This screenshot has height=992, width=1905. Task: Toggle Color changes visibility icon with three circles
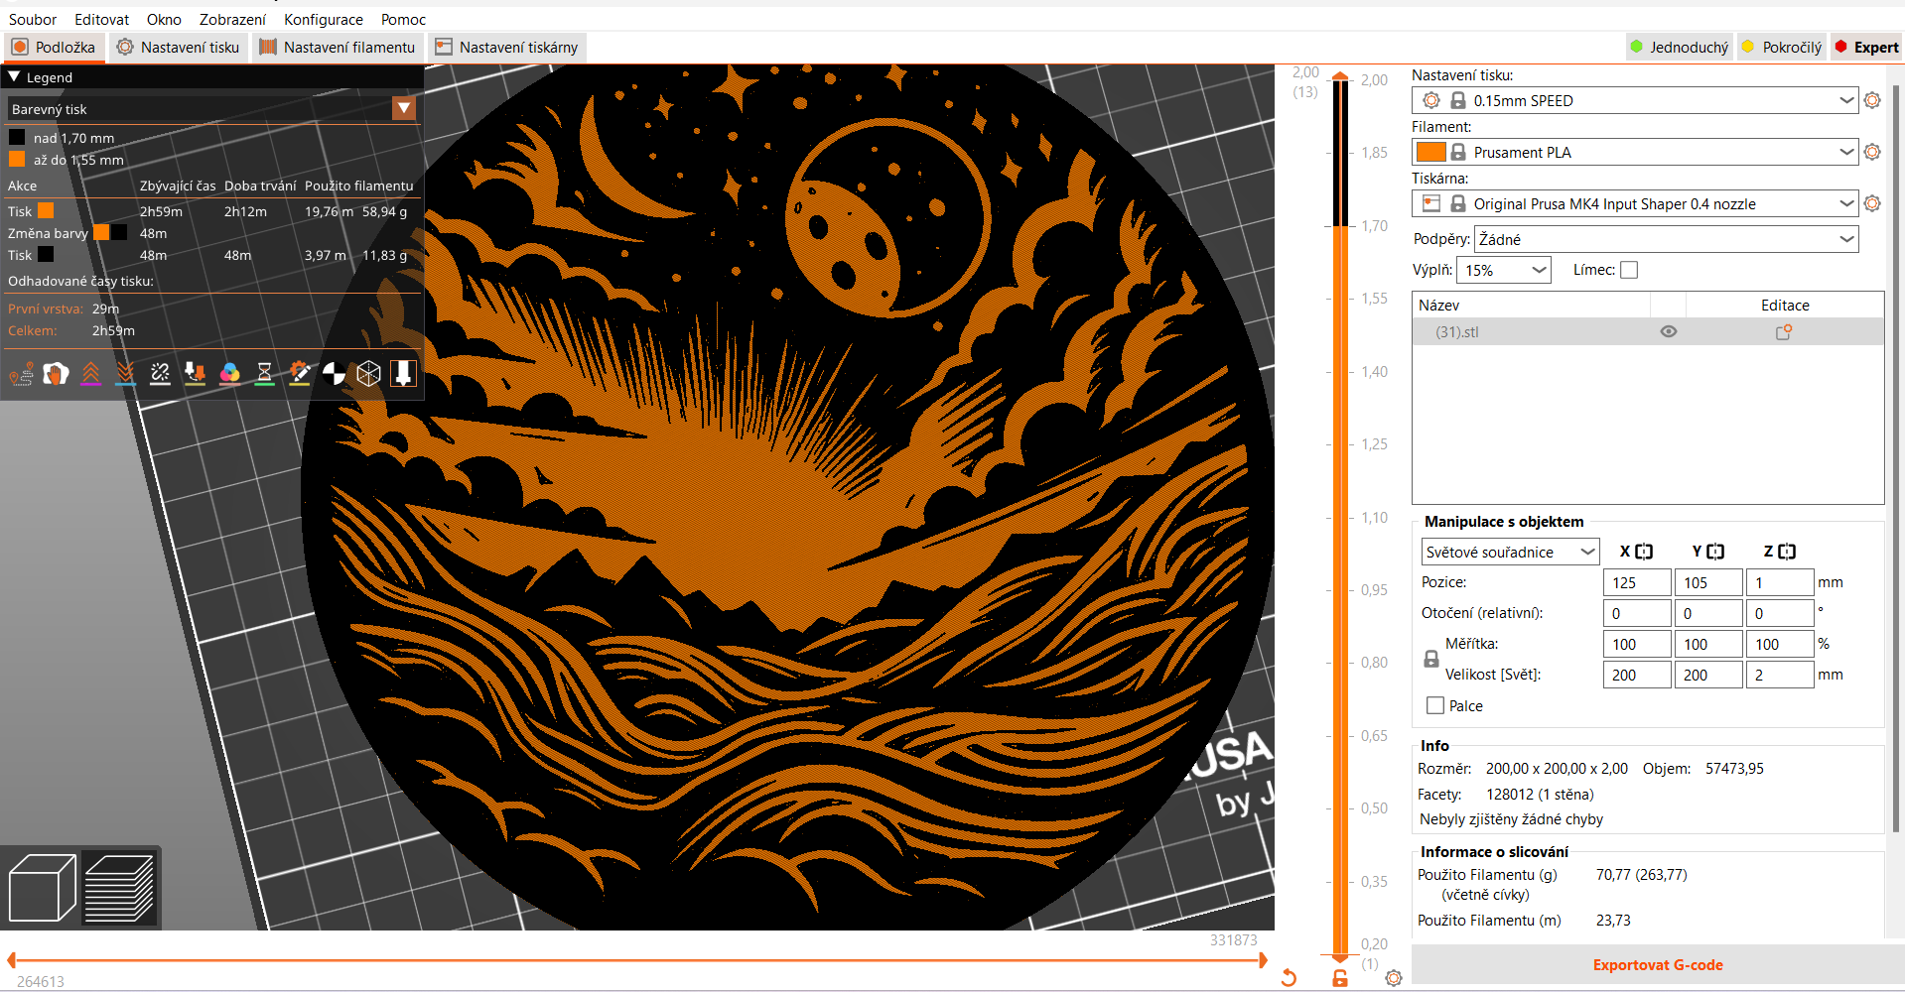click(x=229, y=373)
